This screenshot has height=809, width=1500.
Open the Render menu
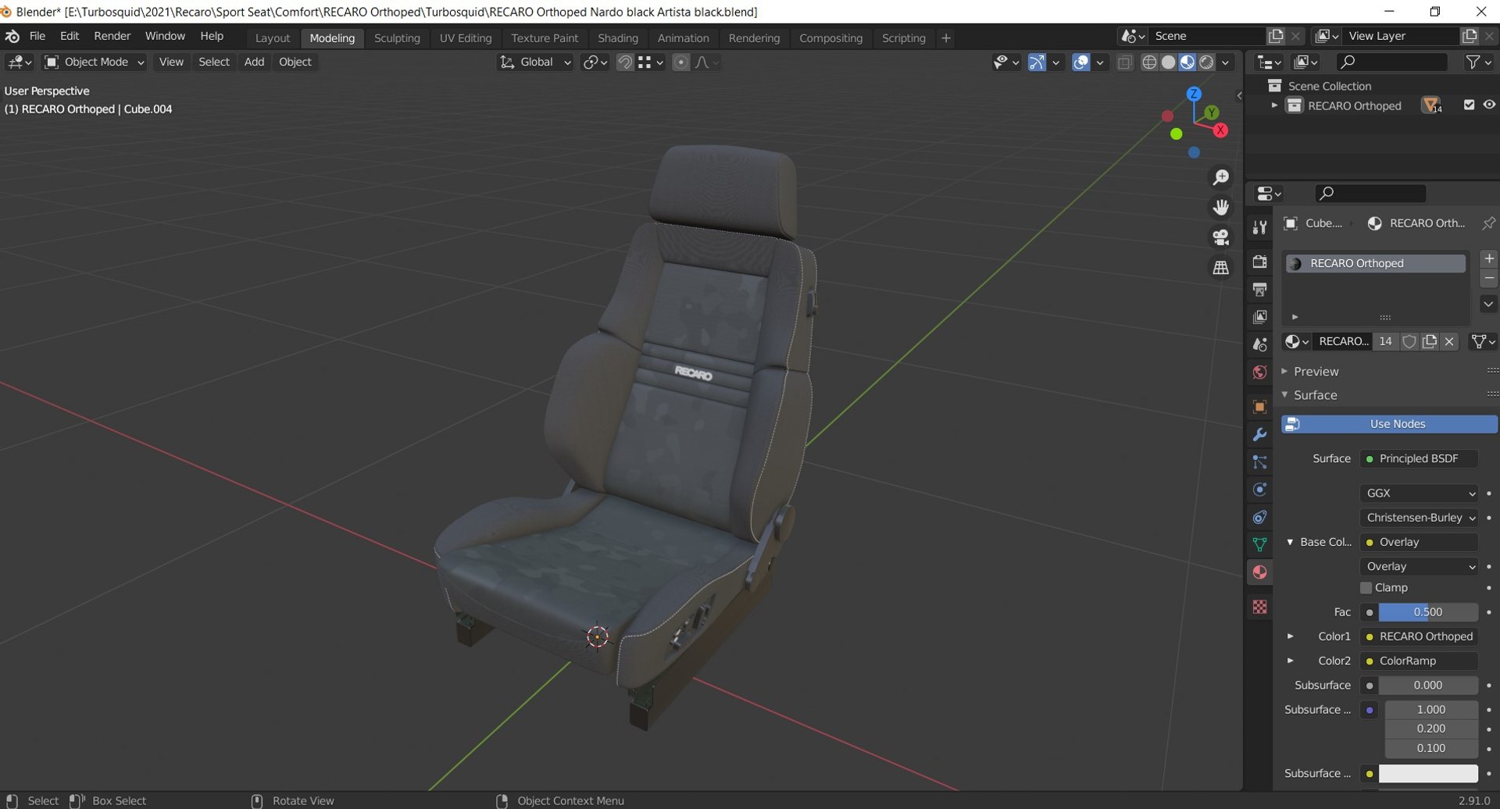point(112,36)
